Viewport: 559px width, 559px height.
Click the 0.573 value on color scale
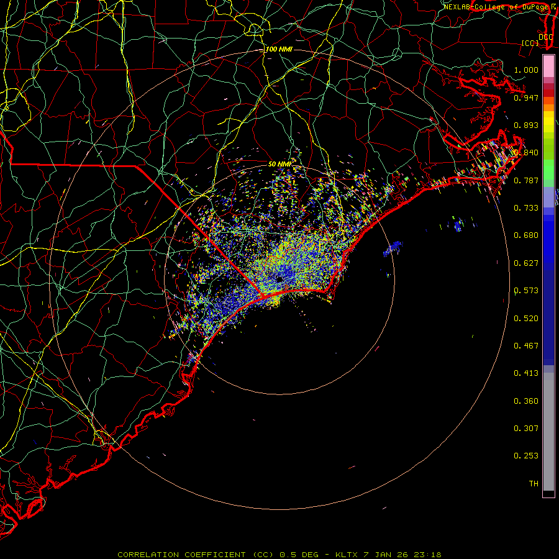(526, 290)
